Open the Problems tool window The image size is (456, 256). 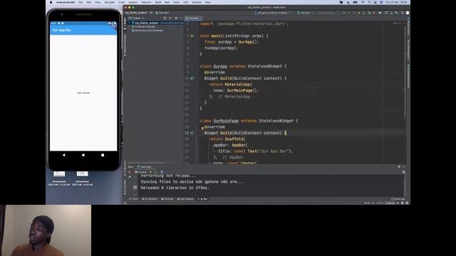(150, 199)
